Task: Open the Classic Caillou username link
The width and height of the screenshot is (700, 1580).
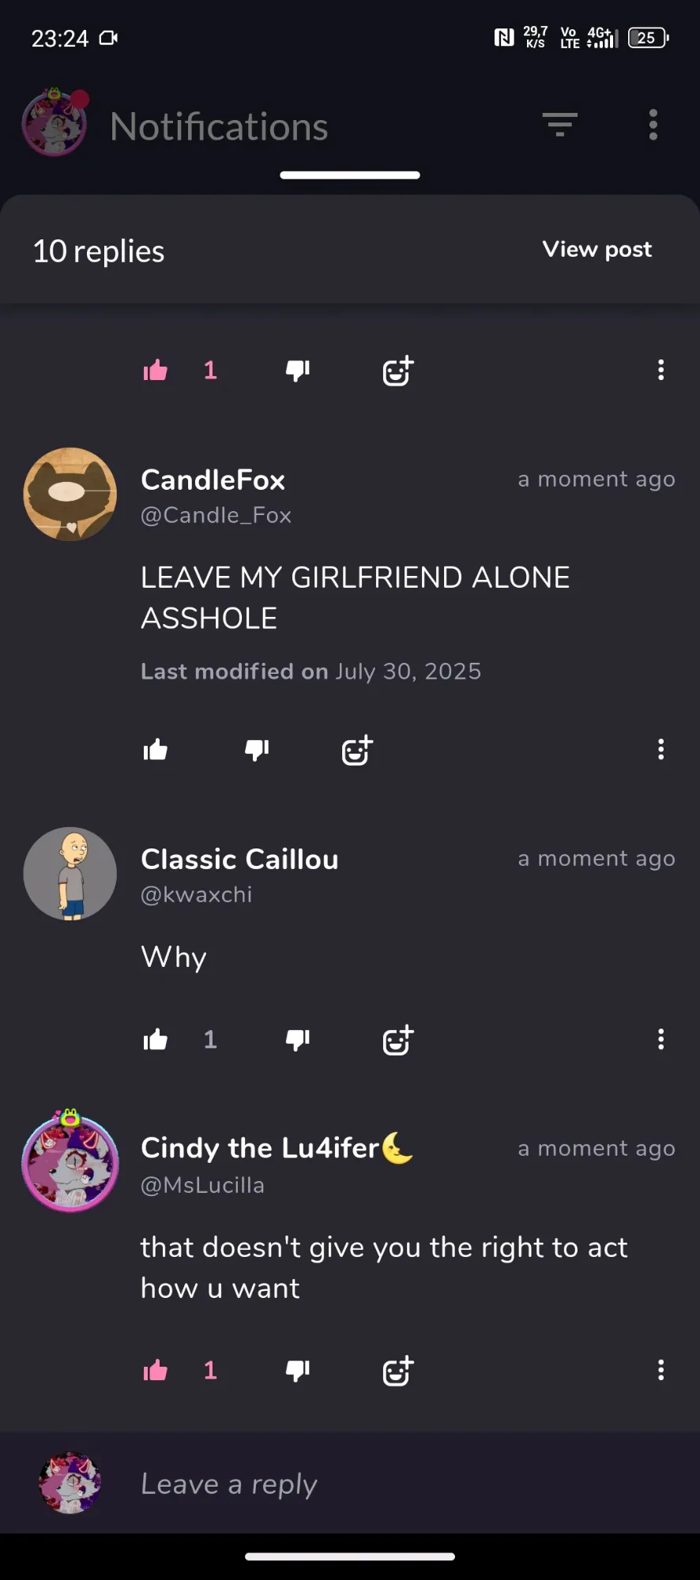Action: 239,859
